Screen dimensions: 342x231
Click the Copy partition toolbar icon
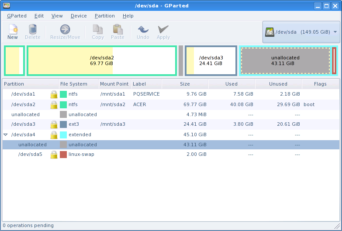coord(98,29)
